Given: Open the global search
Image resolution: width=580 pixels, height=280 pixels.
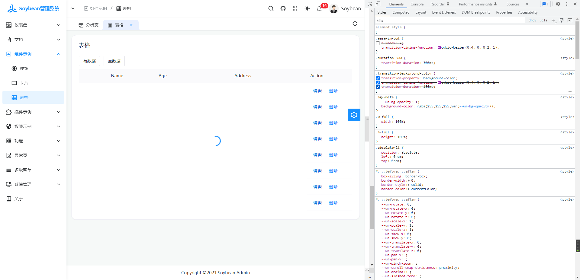Looking at the screenshot, I should click(271, 8).
